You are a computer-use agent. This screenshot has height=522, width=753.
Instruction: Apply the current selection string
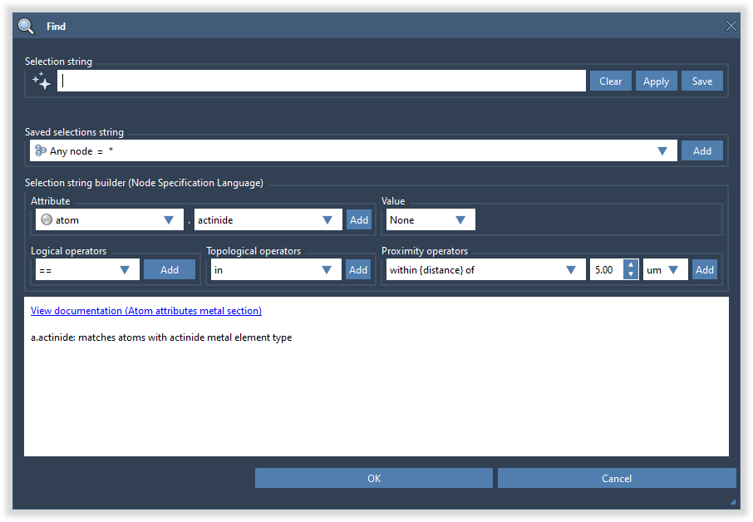point(656,80)
